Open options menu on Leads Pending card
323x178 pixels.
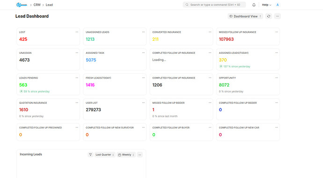(77, 78)
